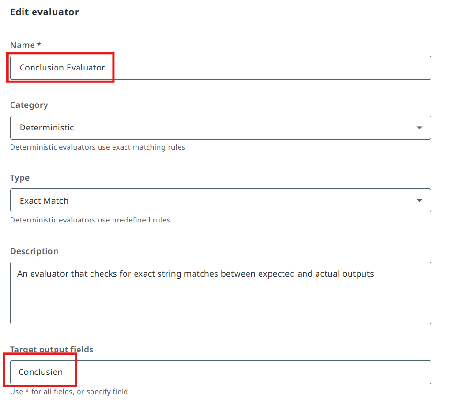
Task: Click hint 'Deterministic evaluators use exact matching rules'
Action: 98,147
